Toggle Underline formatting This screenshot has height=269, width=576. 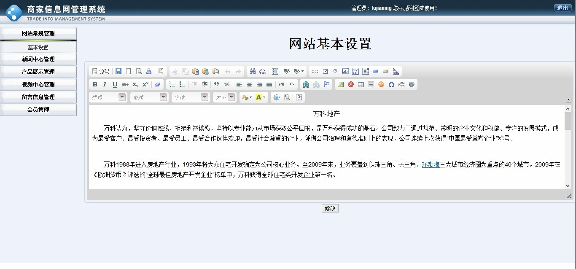click(115, 84)
